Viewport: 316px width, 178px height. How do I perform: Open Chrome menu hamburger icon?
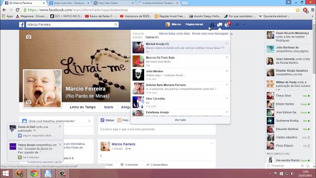(x=313, y=10)
